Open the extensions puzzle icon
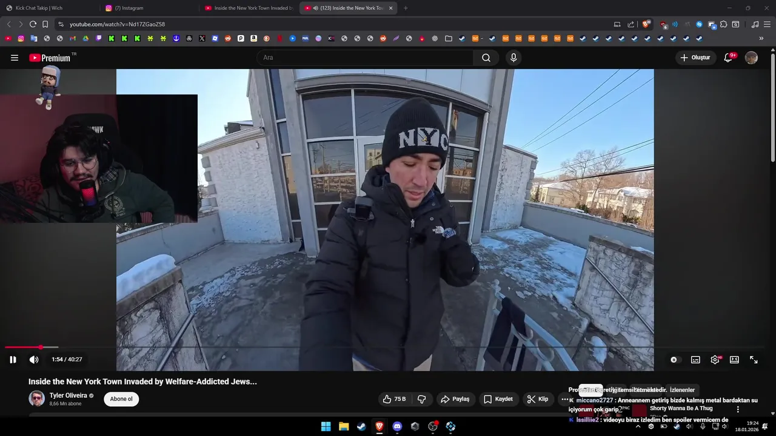The image size is (776, 436). point(723,24)
